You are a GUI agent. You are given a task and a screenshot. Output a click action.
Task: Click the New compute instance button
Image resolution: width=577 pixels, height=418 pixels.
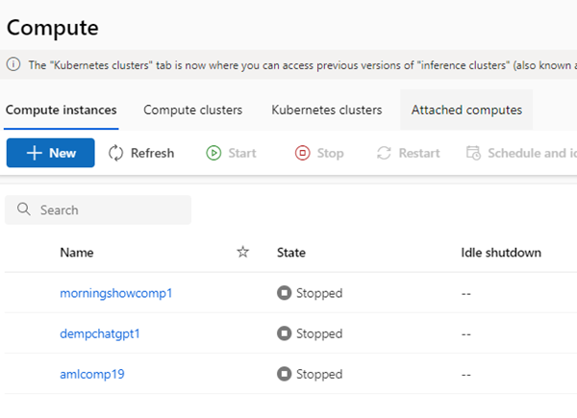pos(50,153)
